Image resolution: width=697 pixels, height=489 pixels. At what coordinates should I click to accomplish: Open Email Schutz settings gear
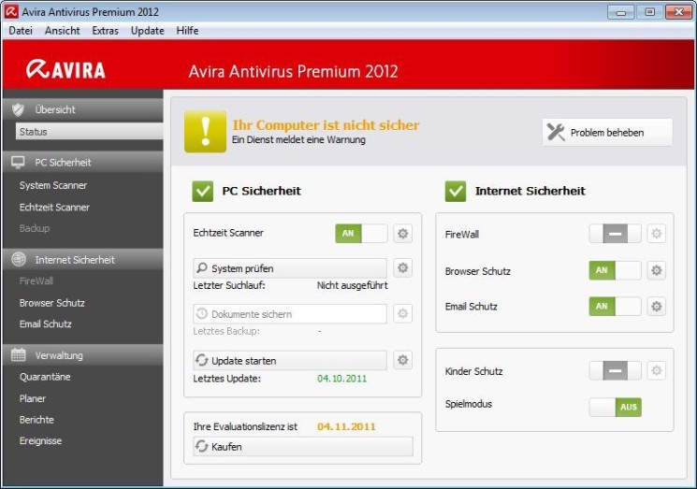(x=657, y=306)
